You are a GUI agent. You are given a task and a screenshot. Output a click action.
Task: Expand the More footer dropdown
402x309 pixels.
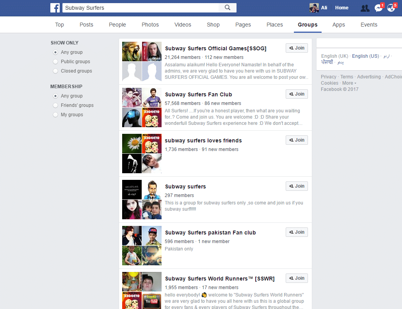[x=349, y=83]
